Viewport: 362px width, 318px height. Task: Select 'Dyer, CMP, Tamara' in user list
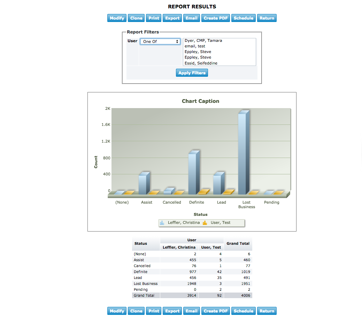pyautogui.click(x=203, y=40)
